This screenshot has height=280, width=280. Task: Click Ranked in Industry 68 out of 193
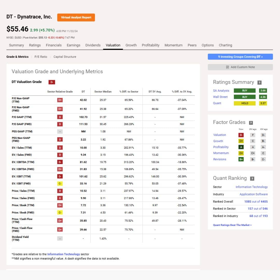click(x=258, y=216)
